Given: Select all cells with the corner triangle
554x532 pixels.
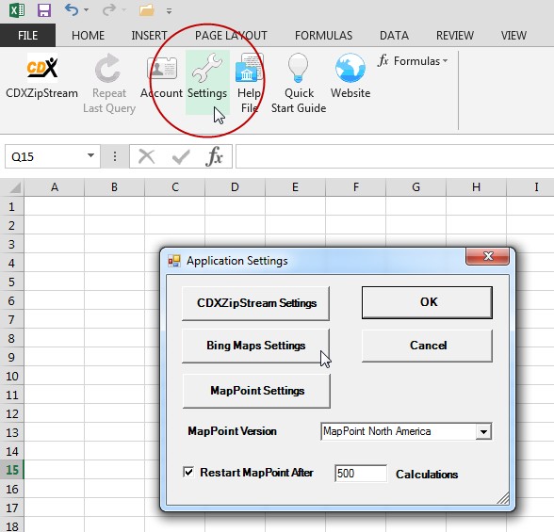Looking at the screenshot, I should click(x=15, y=187).
